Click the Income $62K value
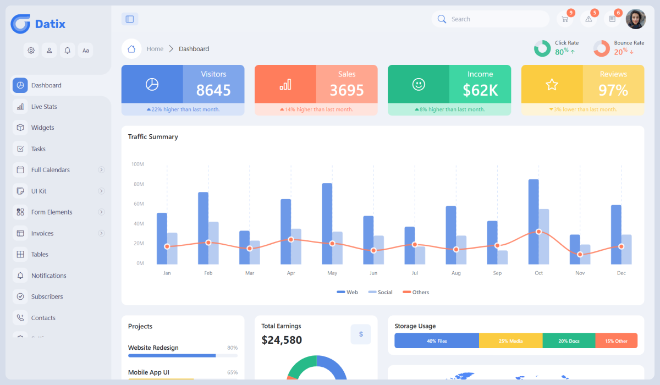The image size is (660, 385). click(480, 90)
